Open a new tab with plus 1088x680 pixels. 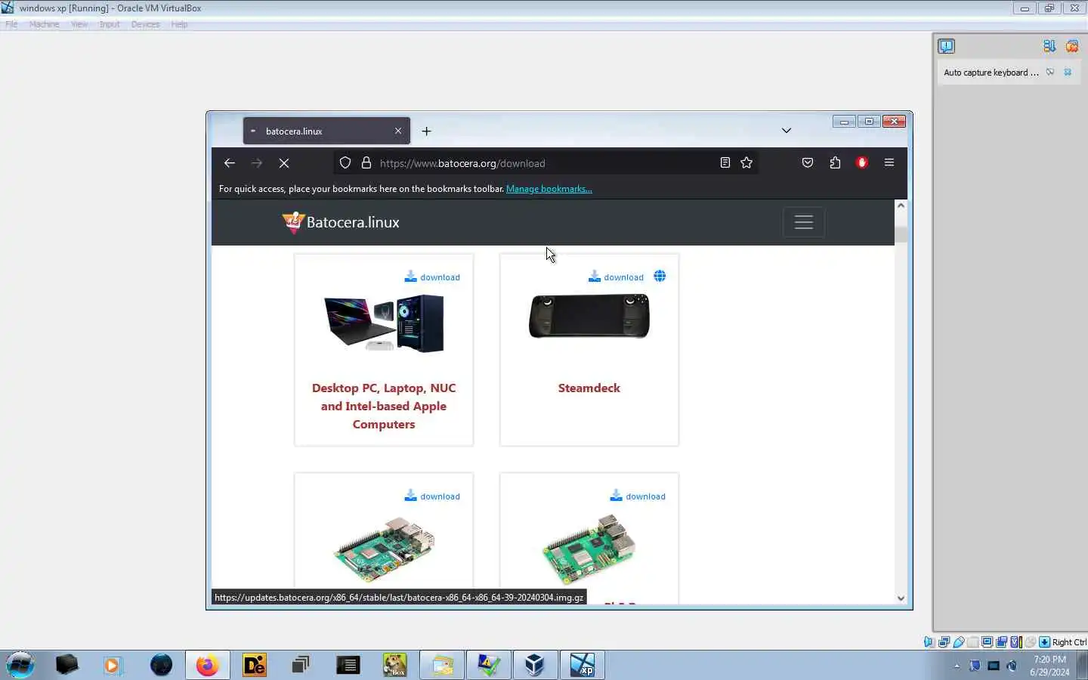point(427,131)
